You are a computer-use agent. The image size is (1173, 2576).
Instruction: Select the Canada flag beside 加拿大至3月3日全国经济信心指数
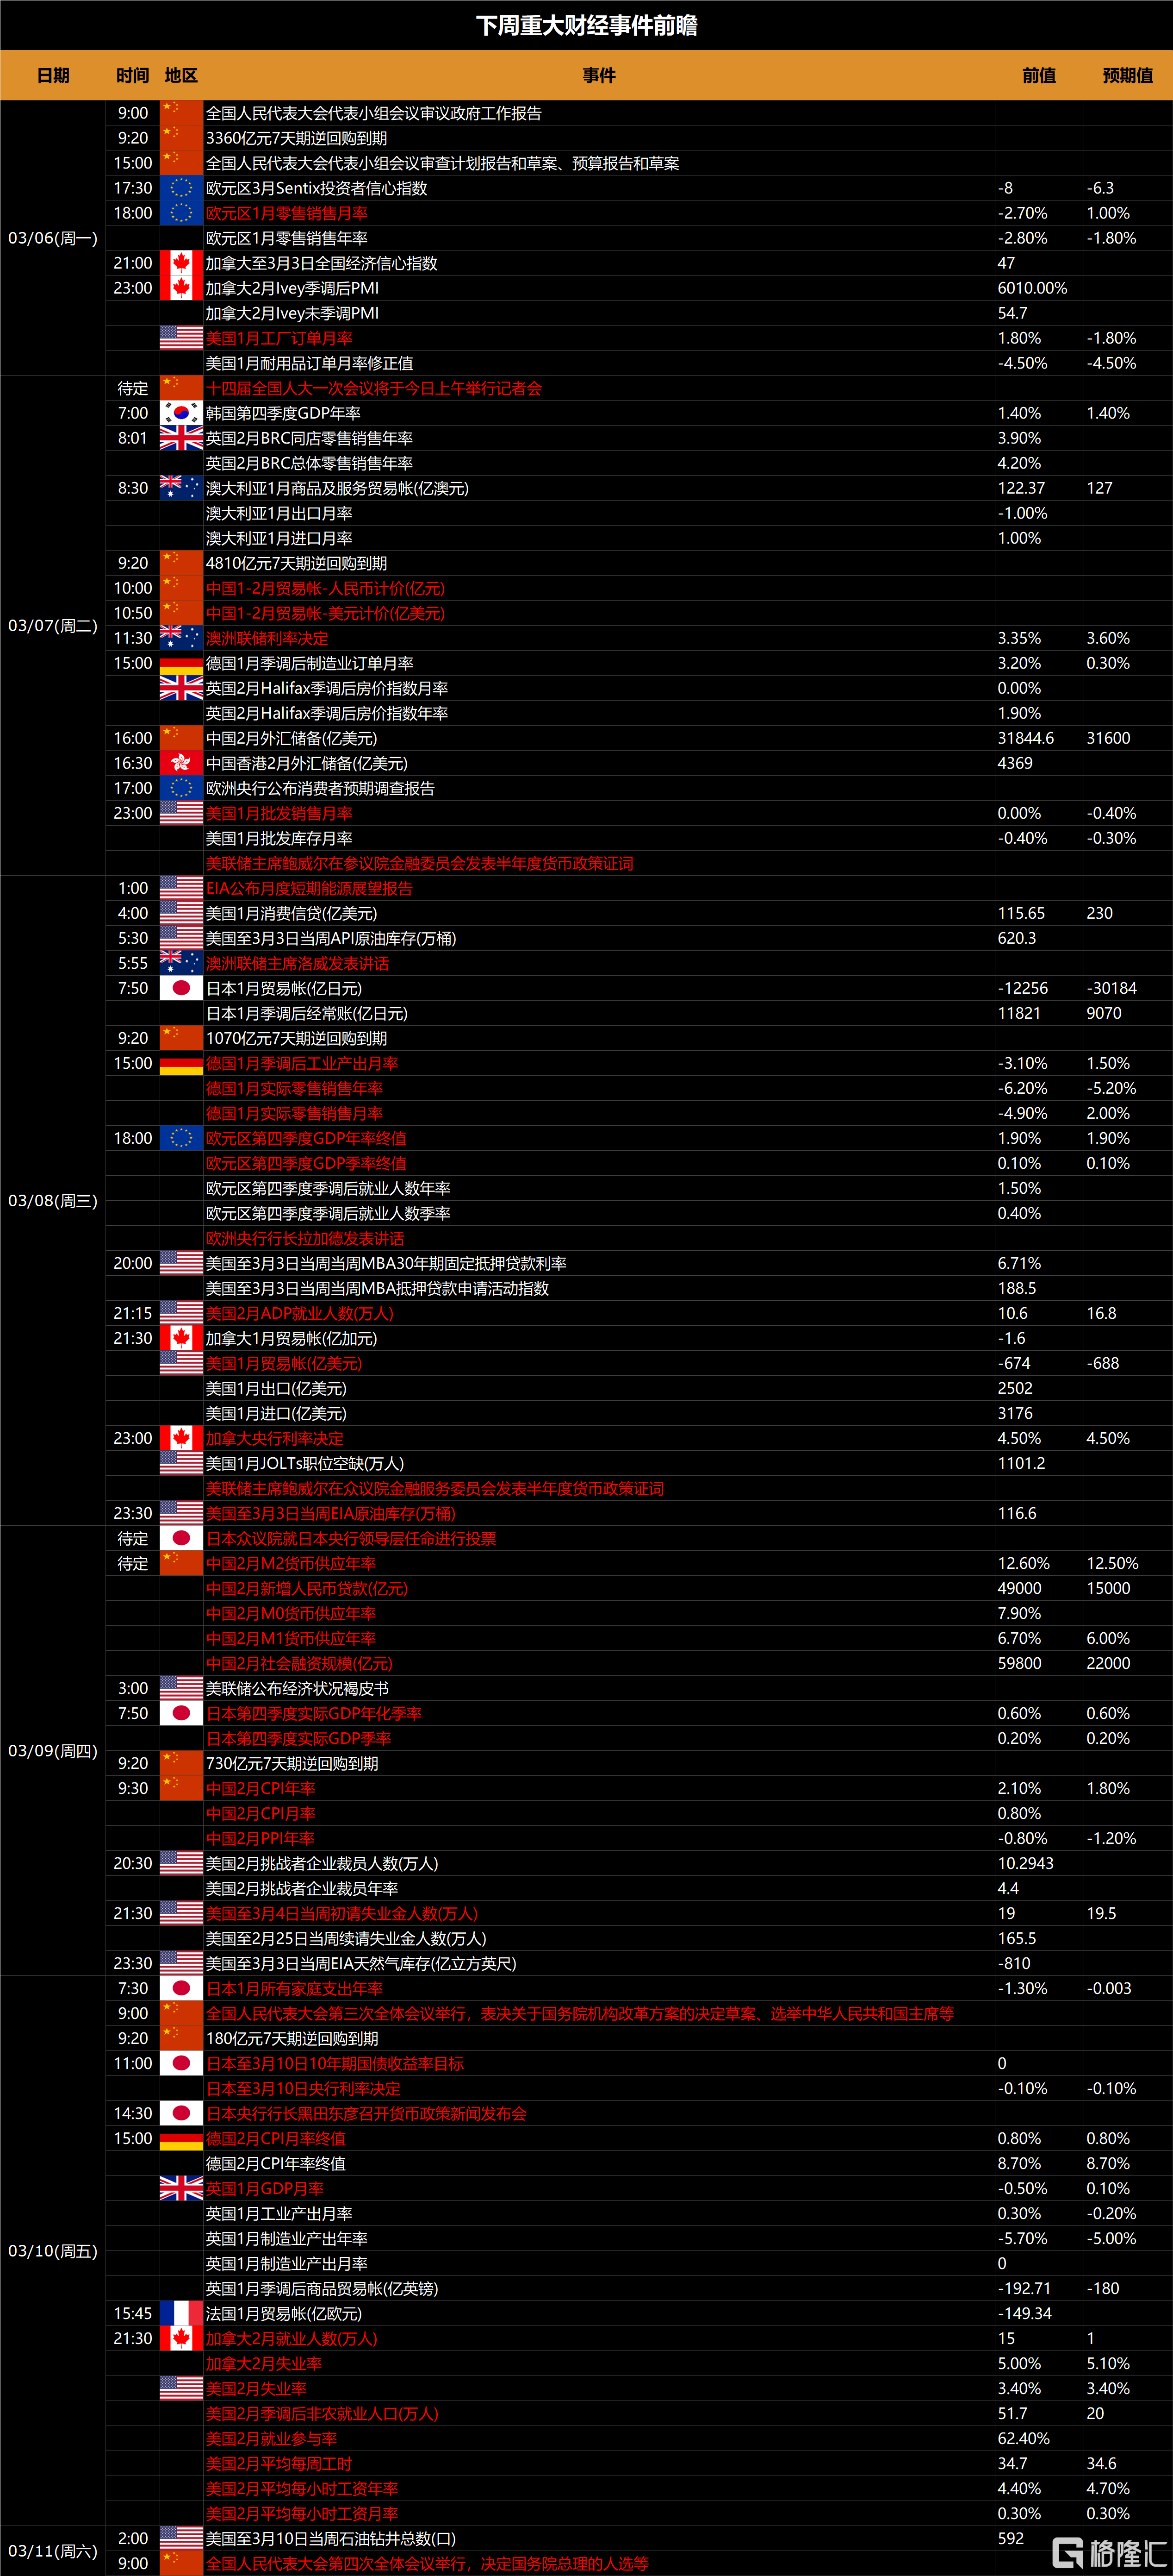pos(181,263)
